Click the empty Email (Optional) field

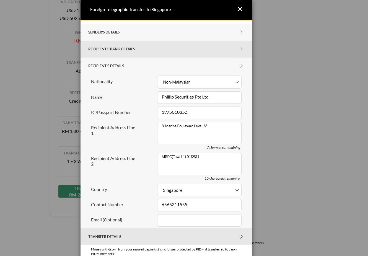(x=199, y=220)
